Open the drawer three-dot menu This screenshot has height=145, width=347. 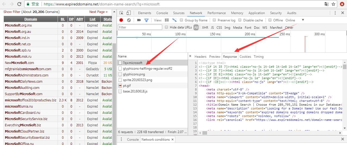tap(121, 139)
